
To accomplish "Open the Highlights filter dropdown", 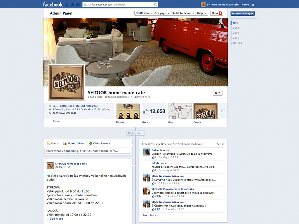I will pos(135,133).
